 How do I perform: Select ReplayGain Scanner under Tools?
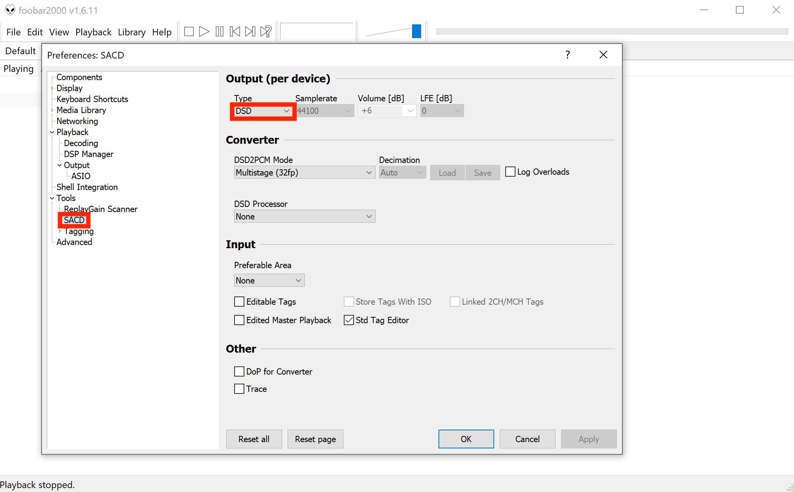(x=101, y=209)
